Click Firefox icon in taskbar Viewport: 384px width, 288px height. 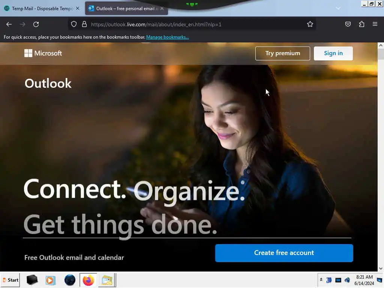88,280
